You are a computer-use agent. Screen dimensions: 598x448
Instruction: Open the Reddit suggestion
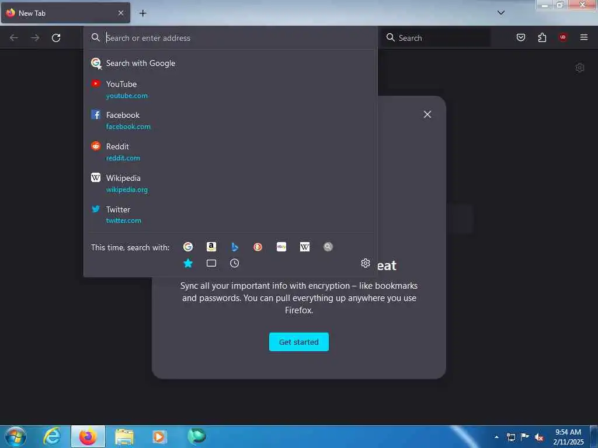point(230,152)
